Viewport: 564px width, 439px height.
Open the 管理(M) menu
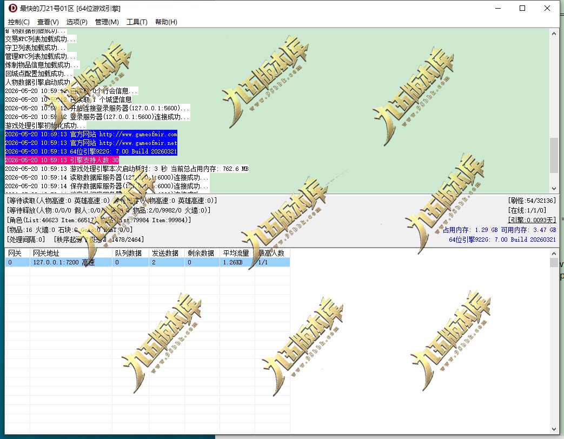[x=107, y=22]
